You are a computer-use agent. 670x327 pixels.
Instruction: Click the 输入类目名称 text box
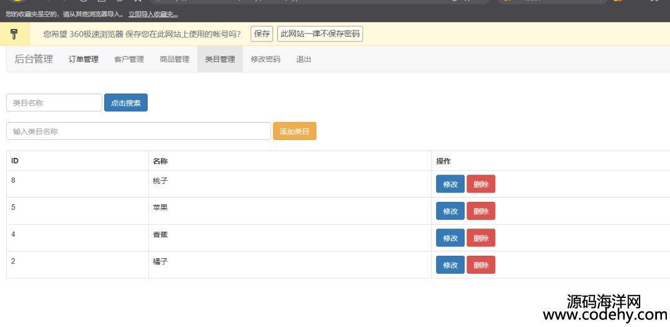[138, 131]
